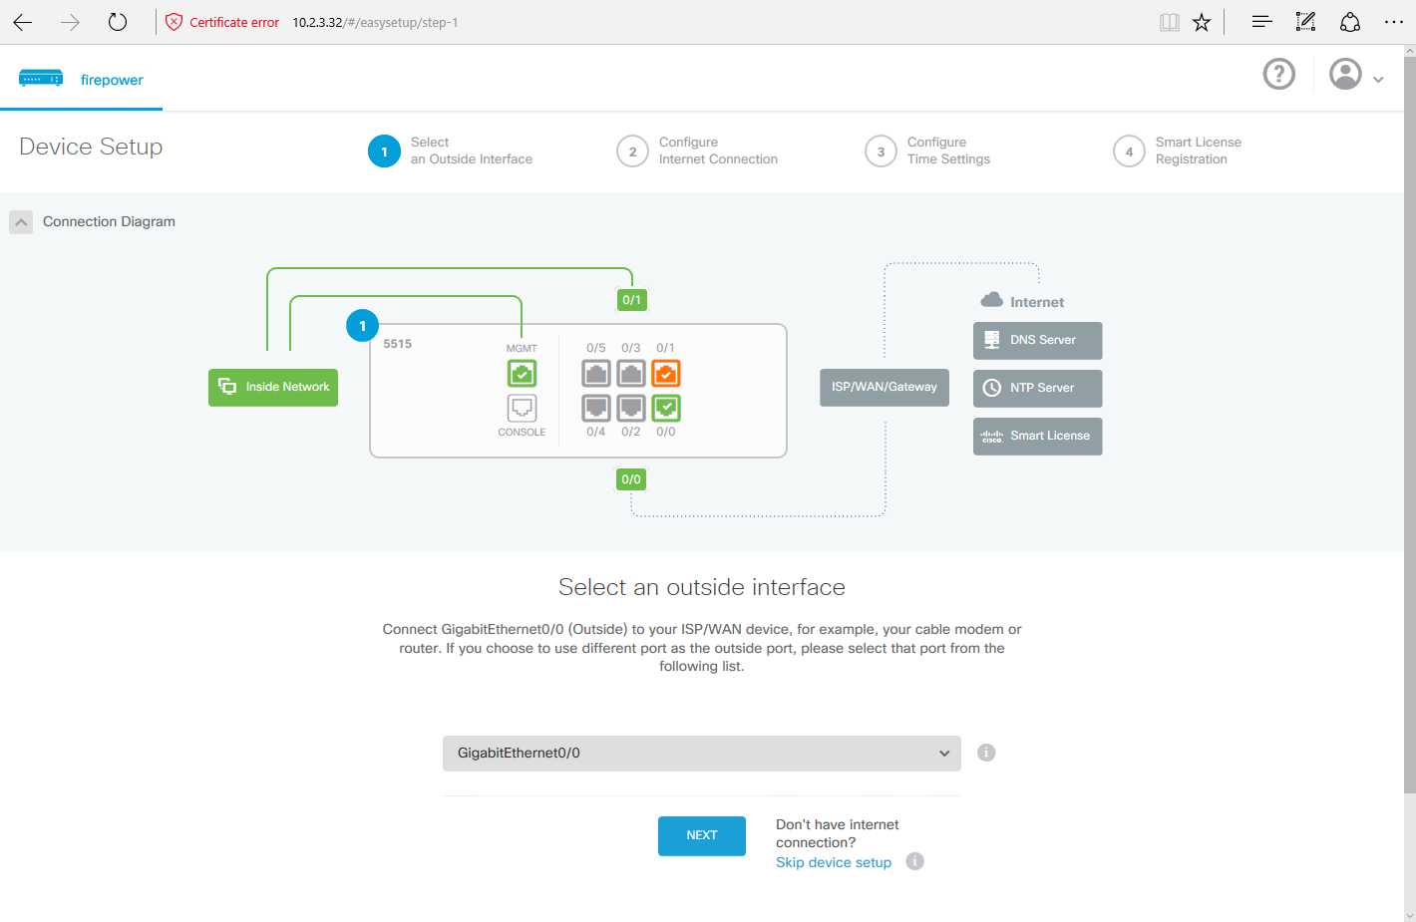Open the browser More actions ellipsis

pyautogui.click(x=1394, y=22)
